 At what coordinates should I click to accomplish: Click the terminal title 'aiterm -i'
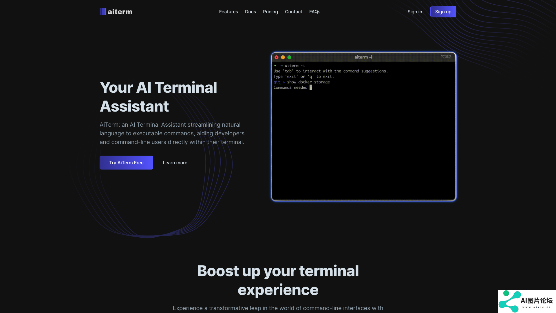click(x=363, y=57)
